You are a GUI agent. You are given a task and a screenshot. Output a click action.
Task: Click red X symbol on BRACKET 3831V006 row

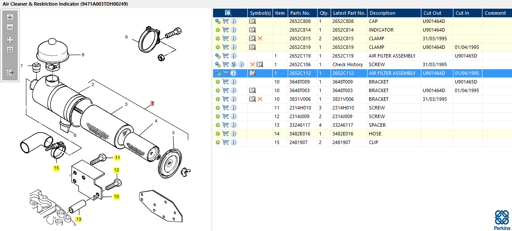click(x=260, y=99)
